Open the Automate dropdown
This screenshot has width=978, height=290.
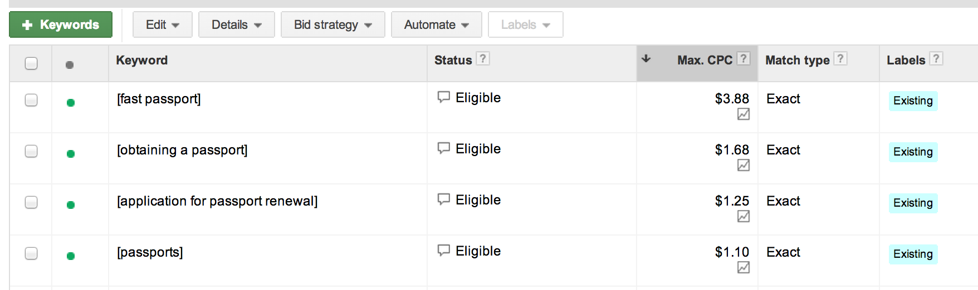point(437,24)
